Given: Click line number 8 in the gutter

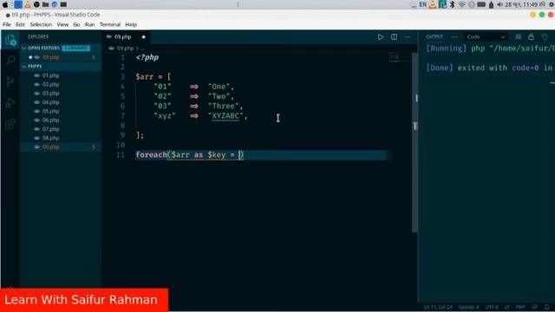Looking at the screenshot, I should coord(122,126).
